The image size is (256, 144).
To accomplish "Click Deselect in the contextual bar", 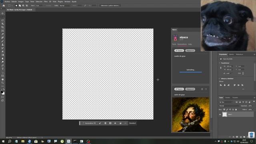I will 132,123.
